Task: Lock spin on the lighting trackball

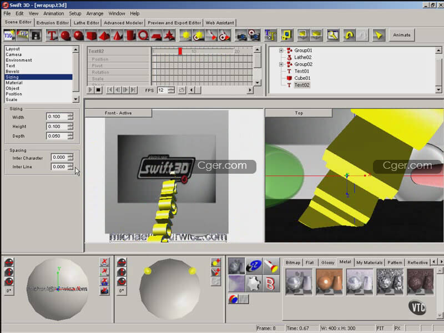Action: coord(122,281)
